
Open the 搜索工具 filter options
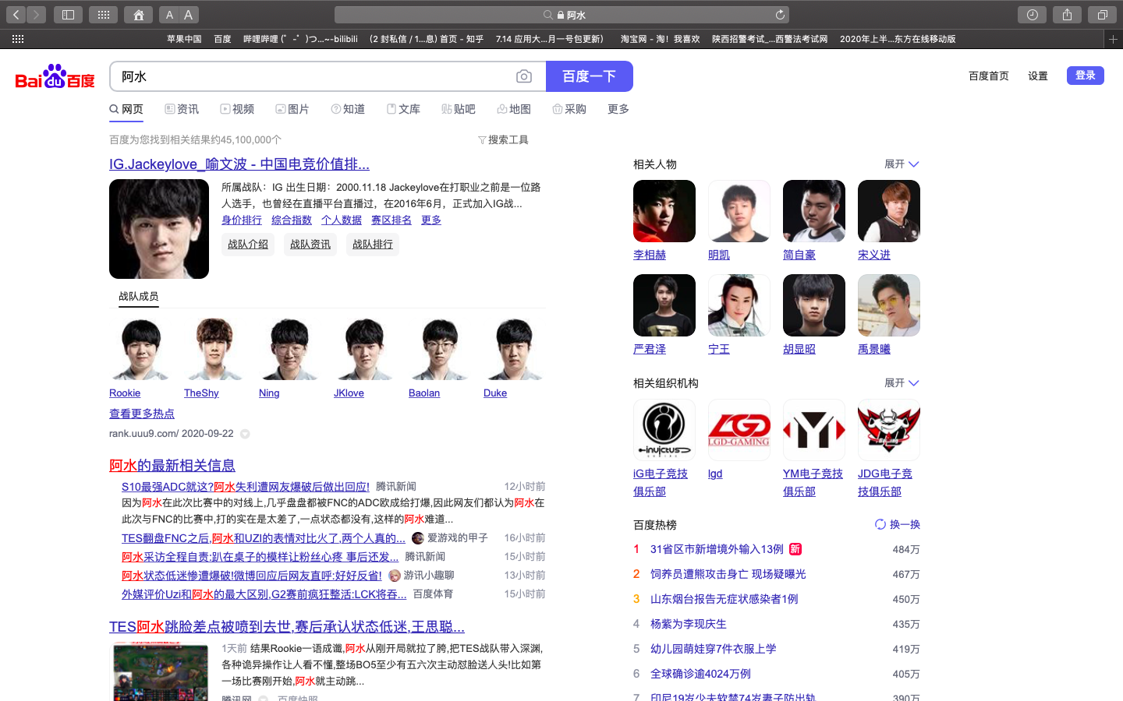[503, 140]
